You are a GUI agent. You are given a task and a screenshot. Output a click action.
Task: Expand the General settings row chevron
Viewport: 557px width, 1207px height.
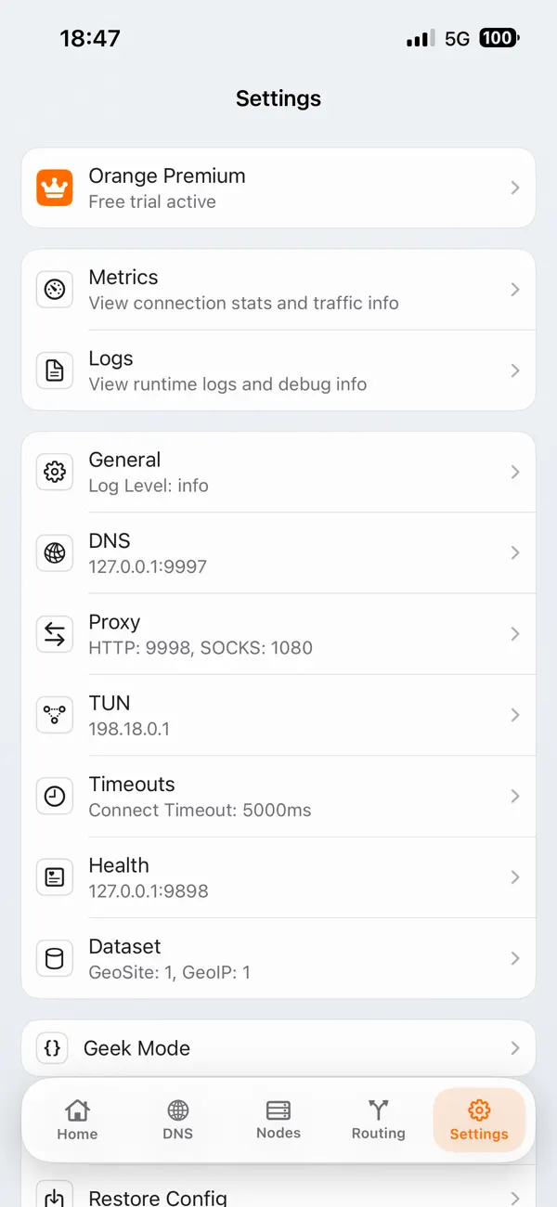516,472
